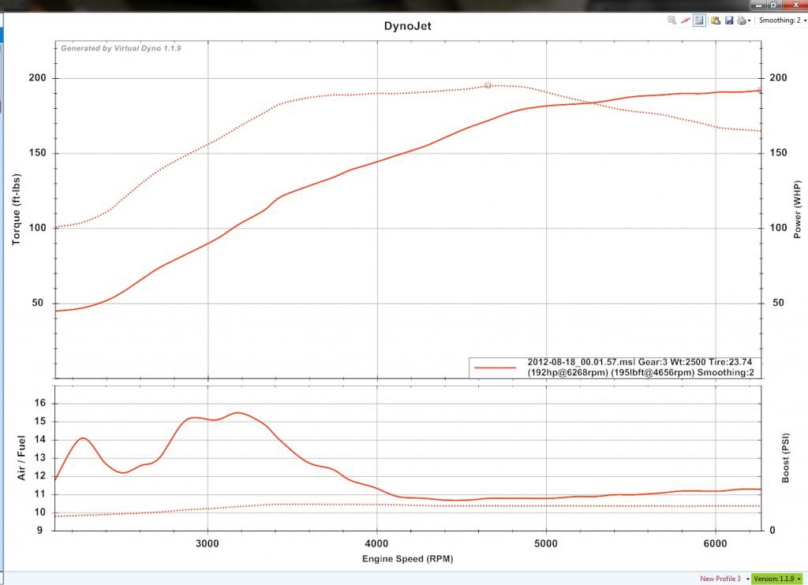Click the Air / Fuel axis label

22,460
